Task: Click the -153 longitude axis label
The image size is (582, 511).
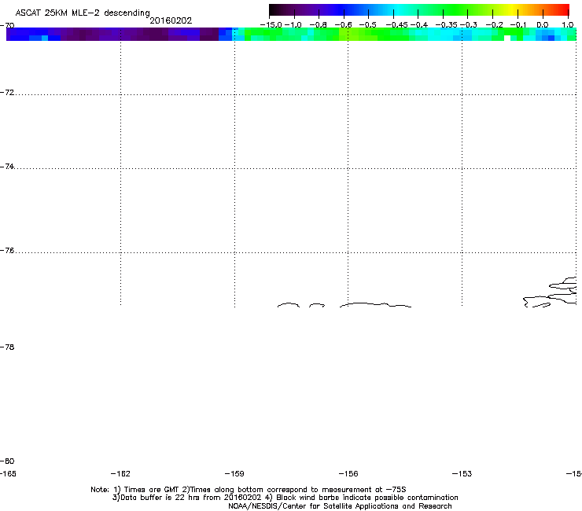Action: pyautogui.click(x=462, y=473)
